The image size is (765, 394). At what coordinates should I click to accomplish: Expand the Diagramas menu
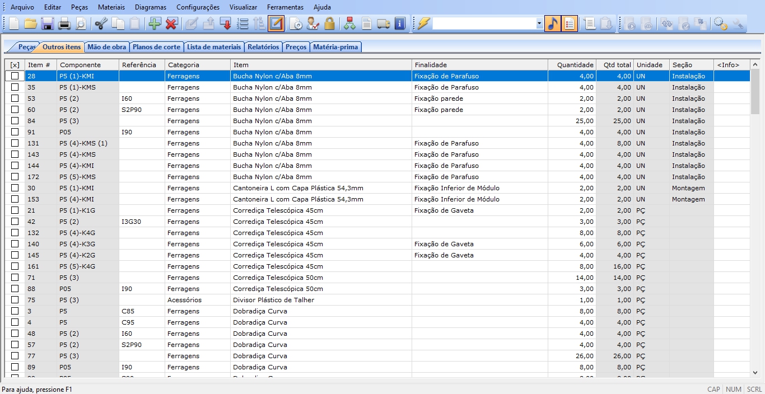[x=150, y=7]
